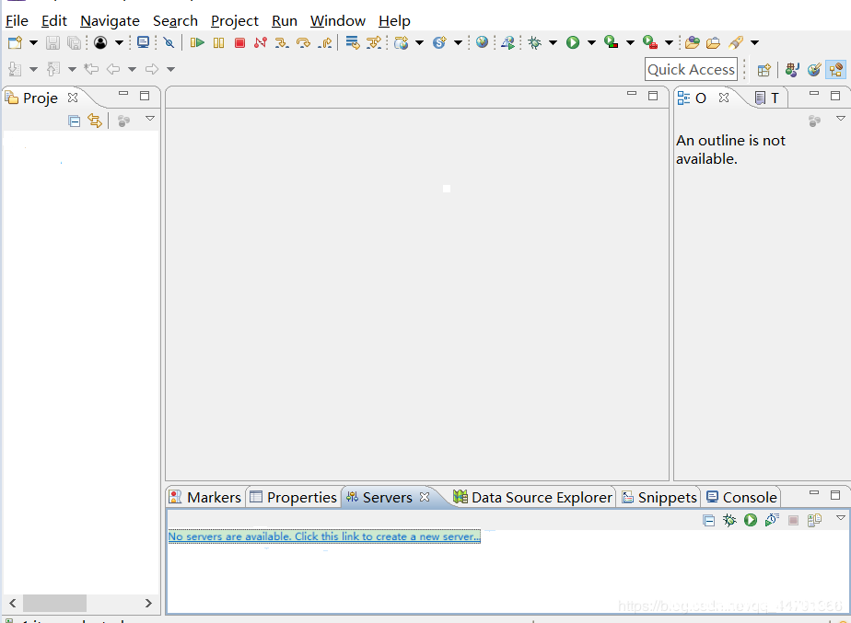Screen dimensions: 851x623
Task: Open the dropdown arrow next to the Debug bug icon
Action: coord(553,43)
